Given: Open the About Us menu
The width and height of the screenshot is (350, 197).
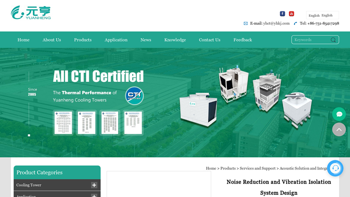Looking at the screenshot, I should (x=52, y=40).
